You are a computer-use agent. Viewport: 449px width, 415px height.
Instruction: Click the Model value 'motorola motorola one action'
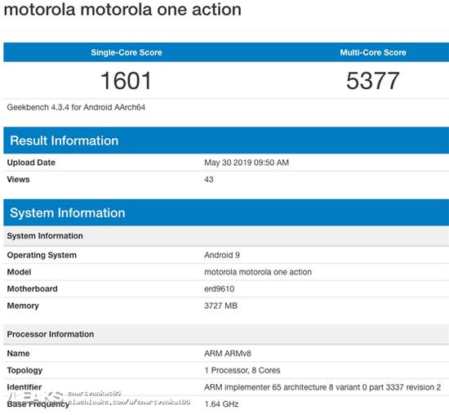[x=258, y=272]
